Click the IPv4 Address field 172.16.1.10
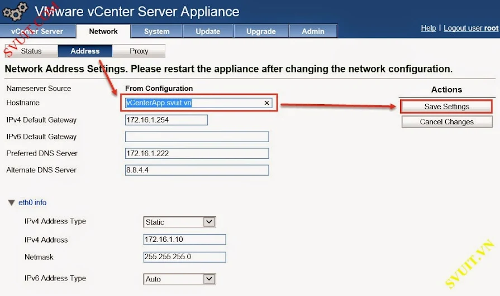Image resolution: width=500 pixels, height=296 pixels. point(184,239)
